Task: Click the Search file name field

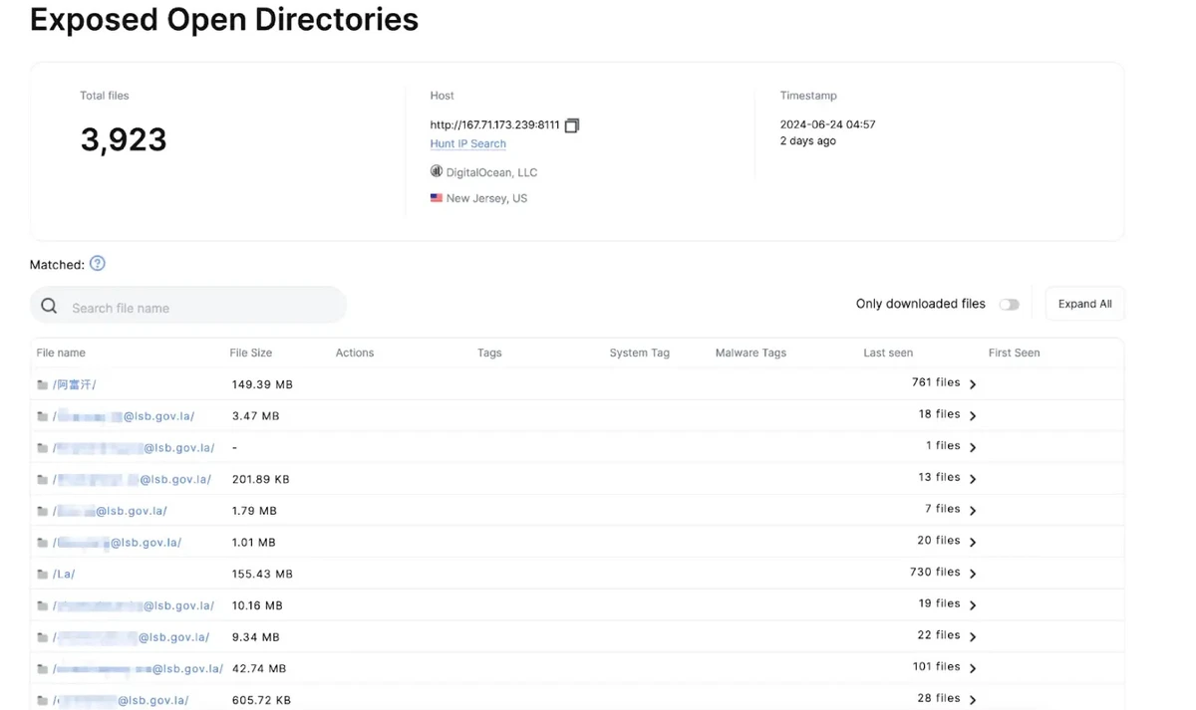Action: click(199, 308)
